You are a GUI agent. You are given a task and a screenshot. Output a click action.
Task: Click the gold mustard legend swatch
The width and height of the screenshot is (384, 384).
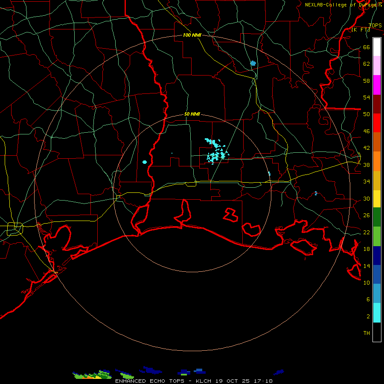pos(377,180)
